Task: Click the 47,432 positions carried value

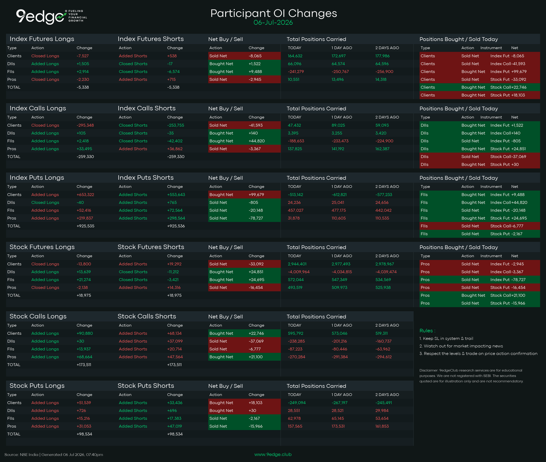Action: click(x=294, y=126)
